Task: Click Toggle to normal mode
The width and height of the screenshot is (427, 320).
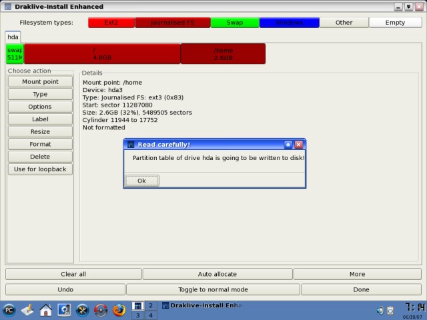Action: 213,289
